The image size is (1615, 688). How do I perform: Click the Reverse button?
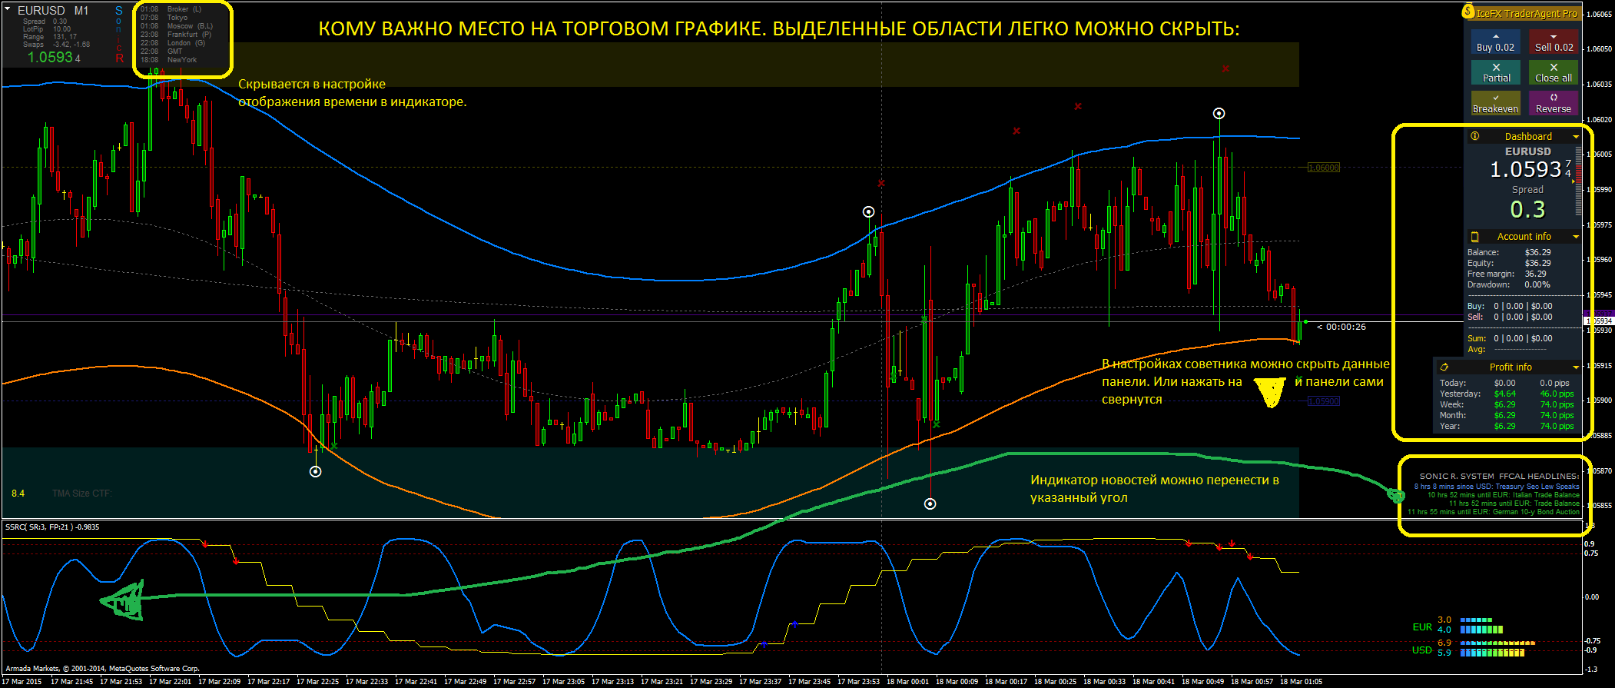coord(1554,103)
